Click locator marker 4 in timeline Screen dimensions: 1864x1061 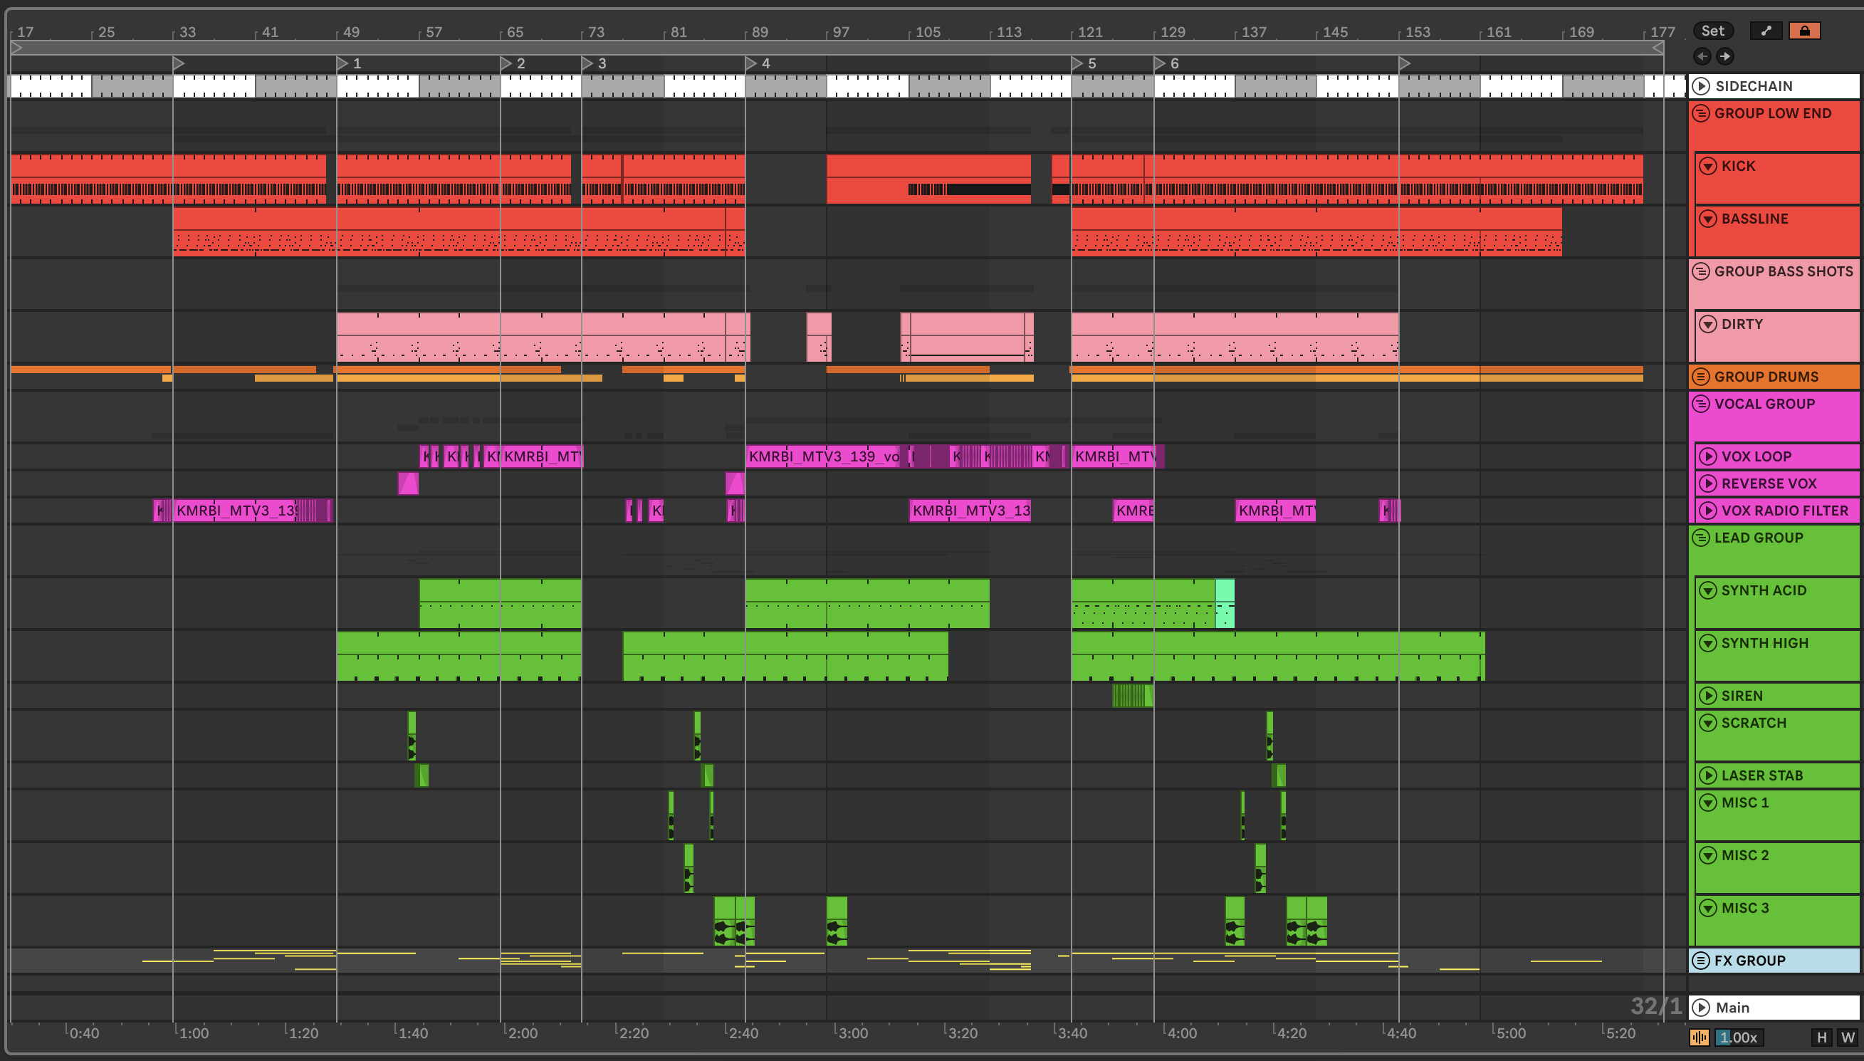[752, 63]
